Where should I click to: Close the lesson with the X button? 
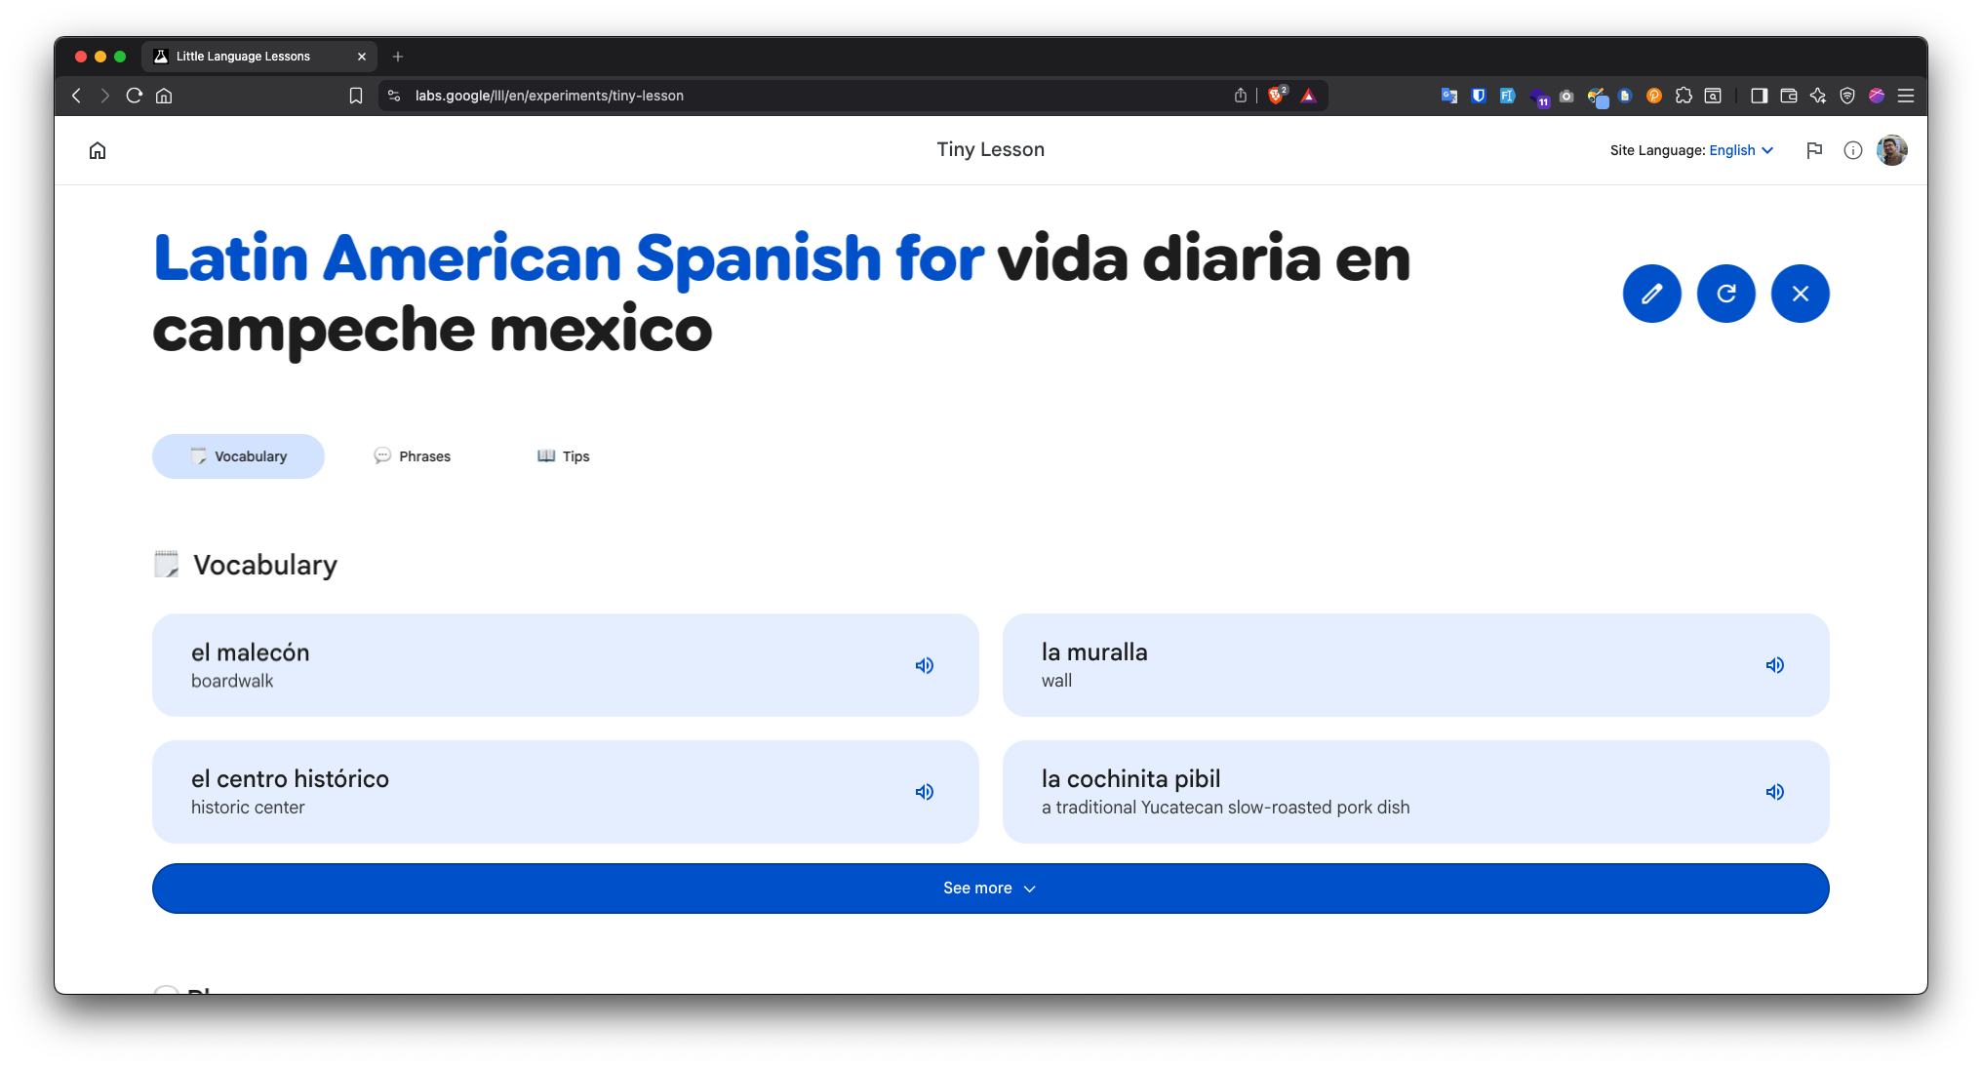[1800, 294]
